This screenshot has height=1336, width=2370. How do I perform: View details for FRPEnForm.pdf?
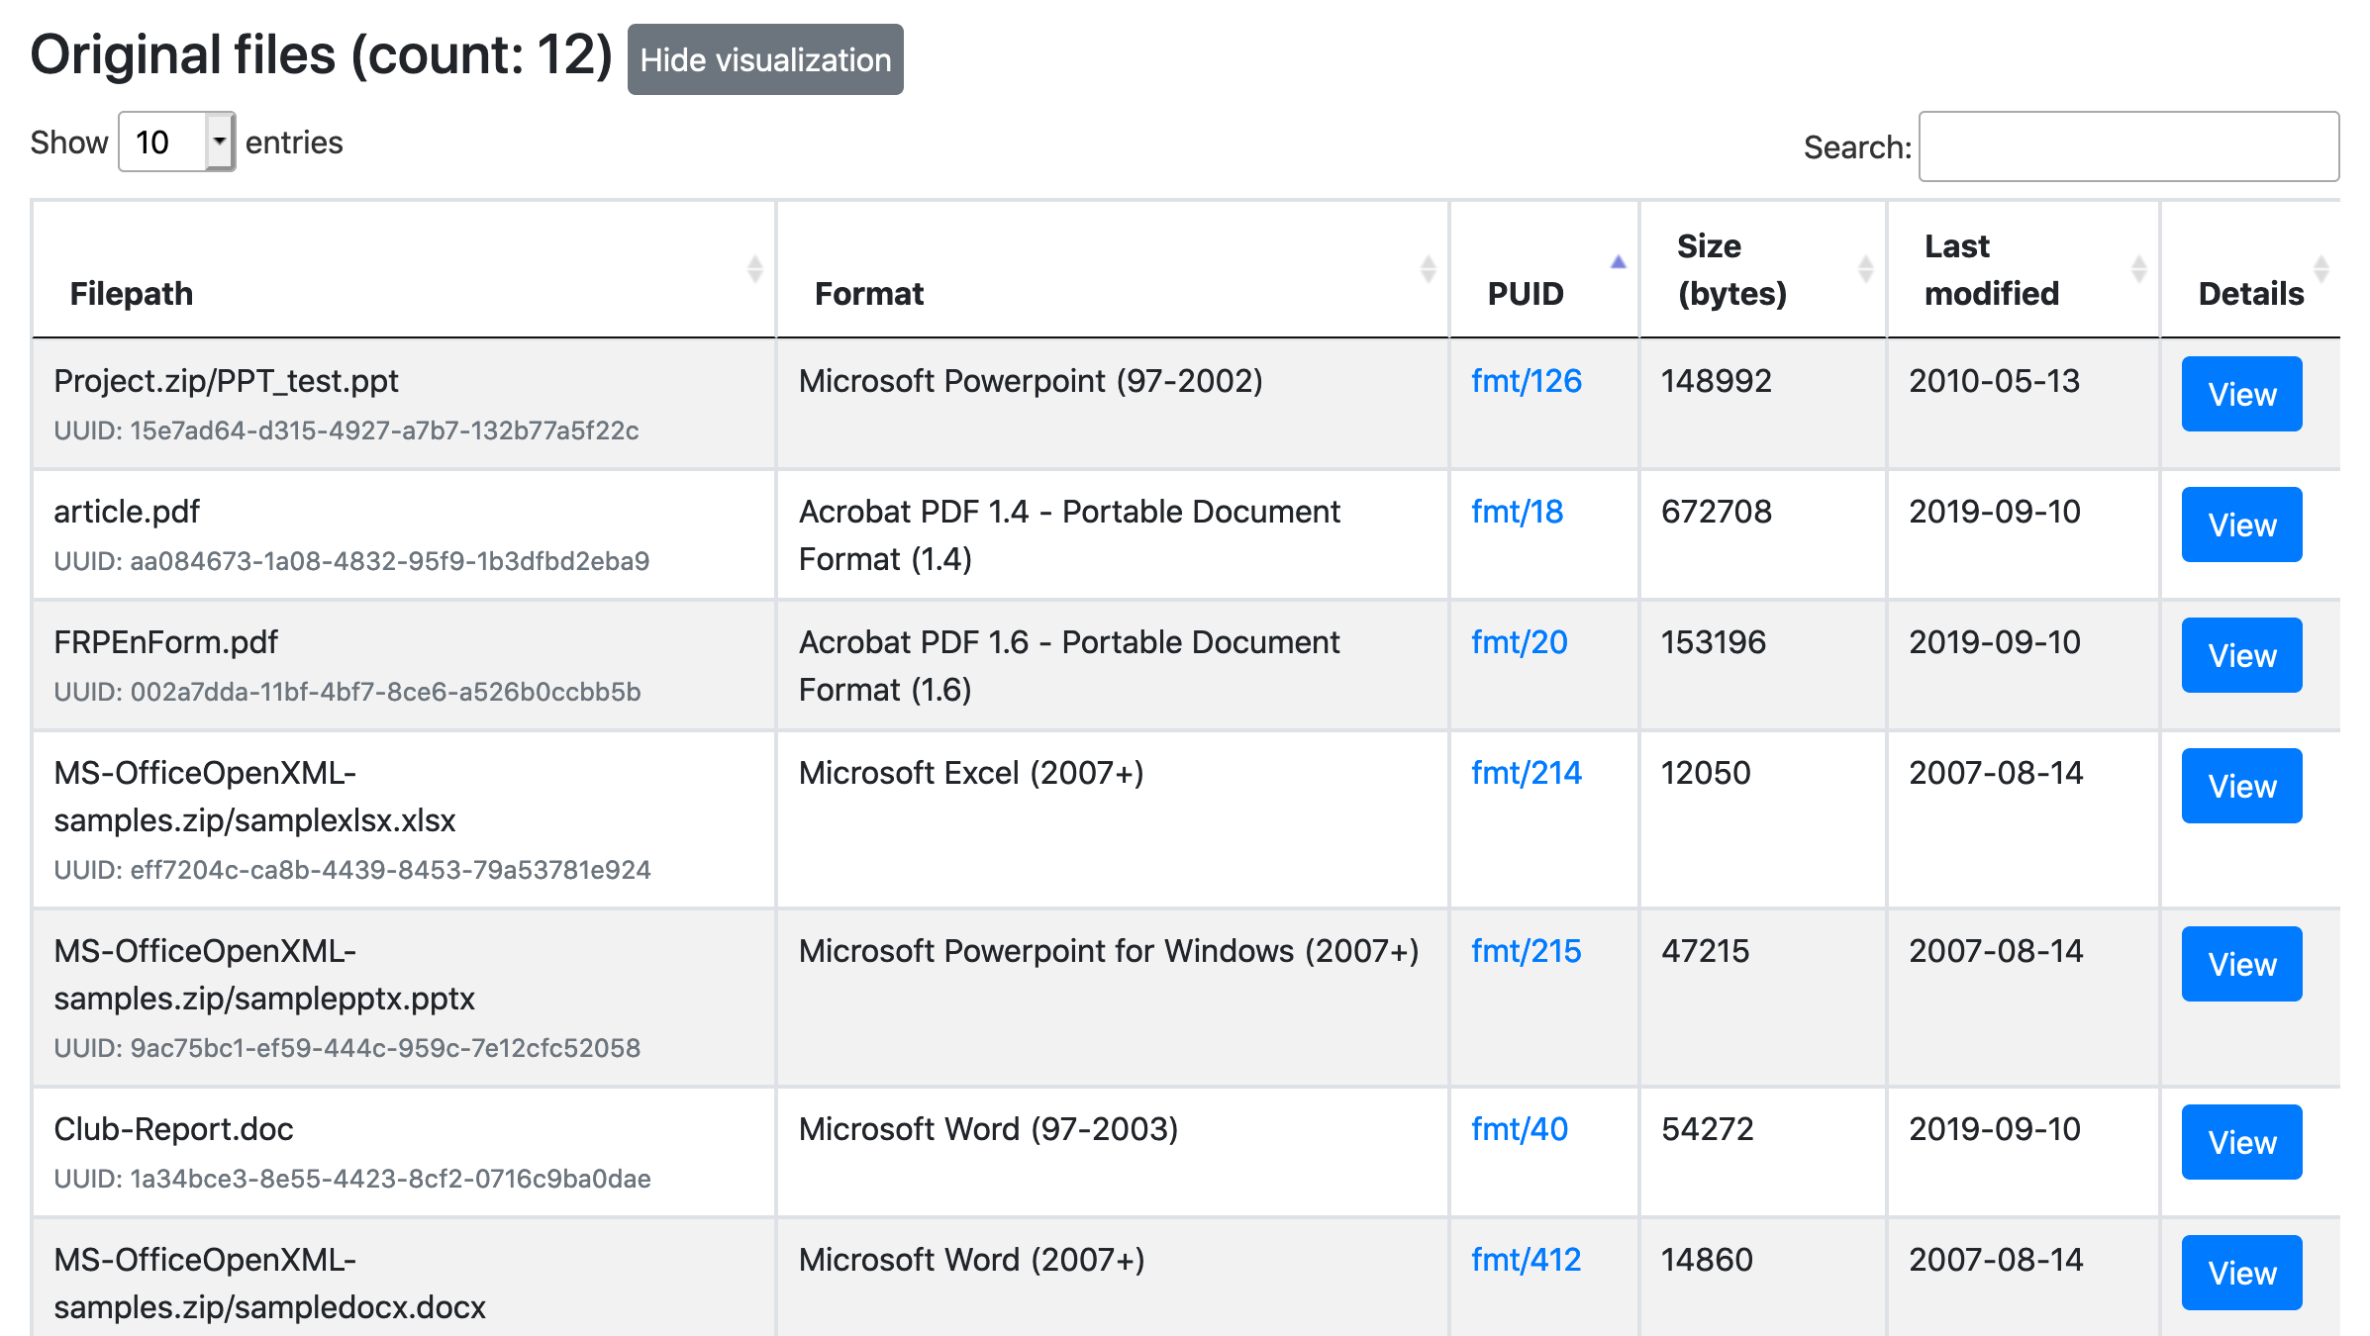pos(2241,655)
